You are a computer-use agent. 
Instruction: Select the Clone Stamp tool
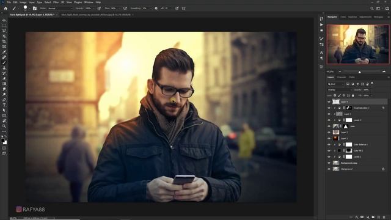pos(4,68)
